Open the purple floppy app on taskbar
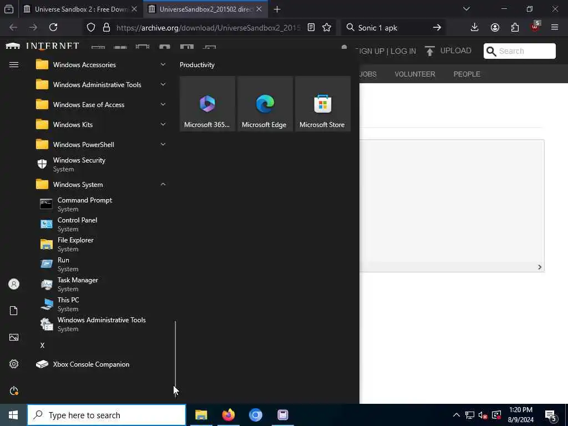Viewport: 568px width, 426px height. [x=282, y=415]
